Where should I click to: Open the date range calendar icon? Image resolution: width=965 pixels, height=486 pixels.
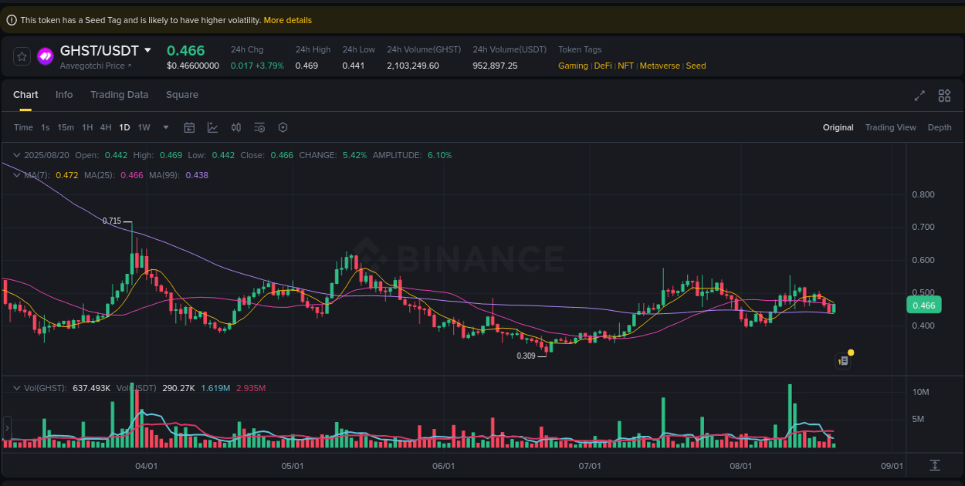(x=189, y=127)
